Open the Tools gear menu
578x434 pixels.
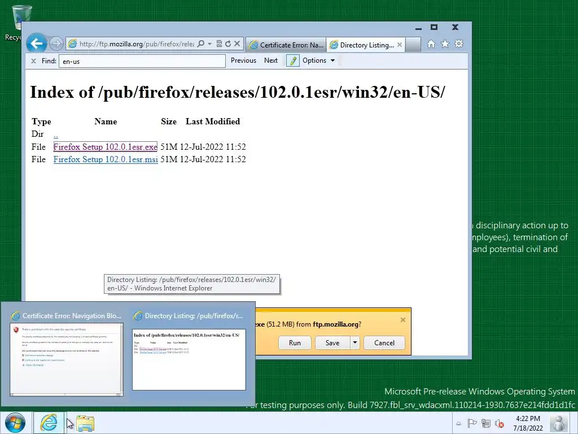(x=459, y=44)
